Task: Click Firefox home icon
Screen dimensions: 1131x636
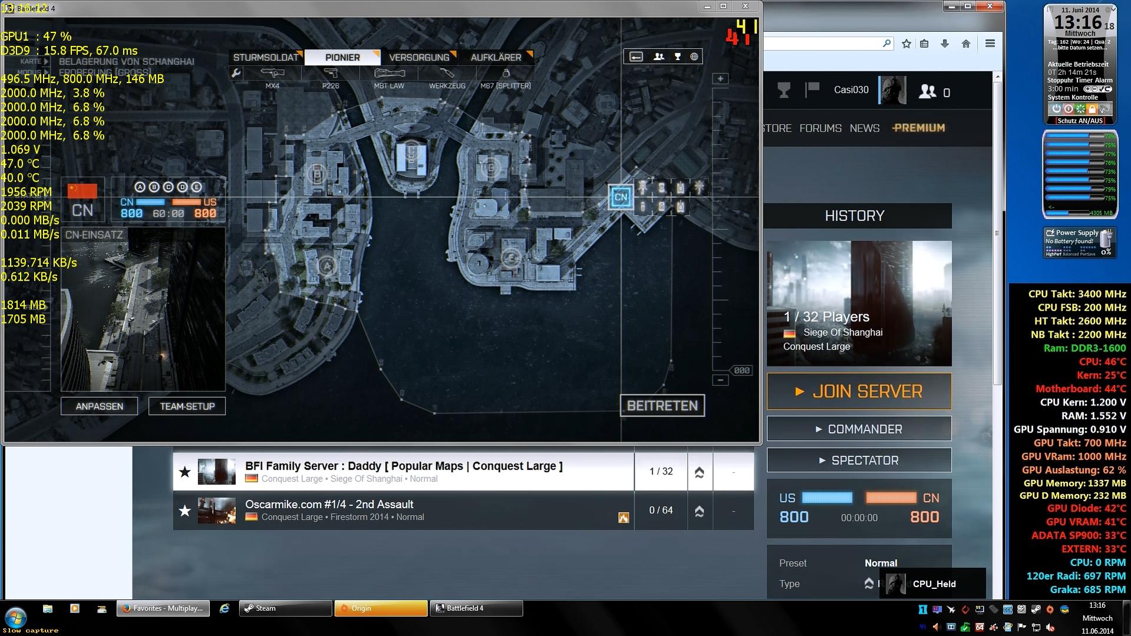Action: pyautogui.click(x=966, y=44)
